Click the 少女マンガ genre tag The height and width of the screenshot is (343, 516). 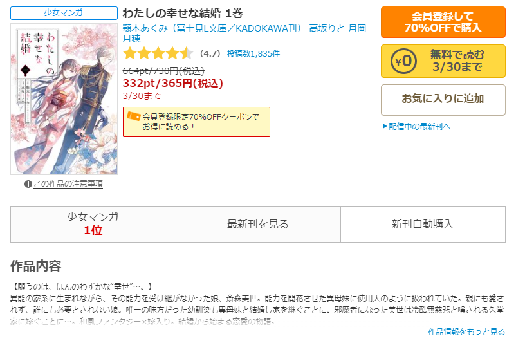[64, 13]
